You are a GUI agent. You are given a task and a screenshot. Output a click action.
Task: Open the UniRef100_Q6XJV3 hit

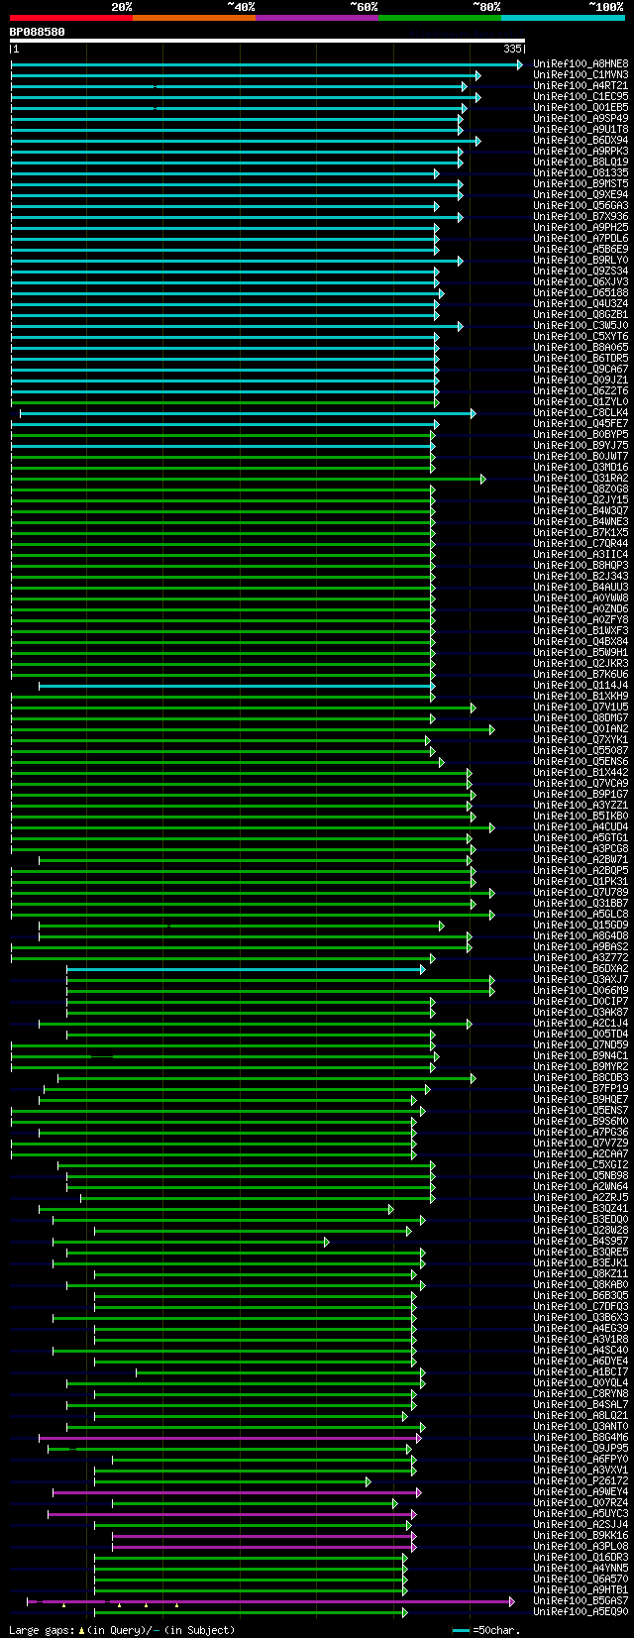[581, 281]
